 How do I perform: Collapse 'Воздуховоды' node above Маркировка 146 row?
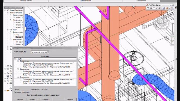18,69
